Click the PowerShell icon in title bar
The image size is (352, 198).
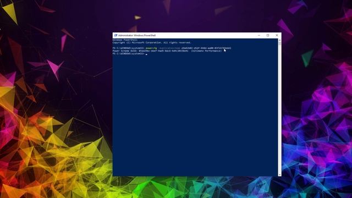(x=116, y=35)
